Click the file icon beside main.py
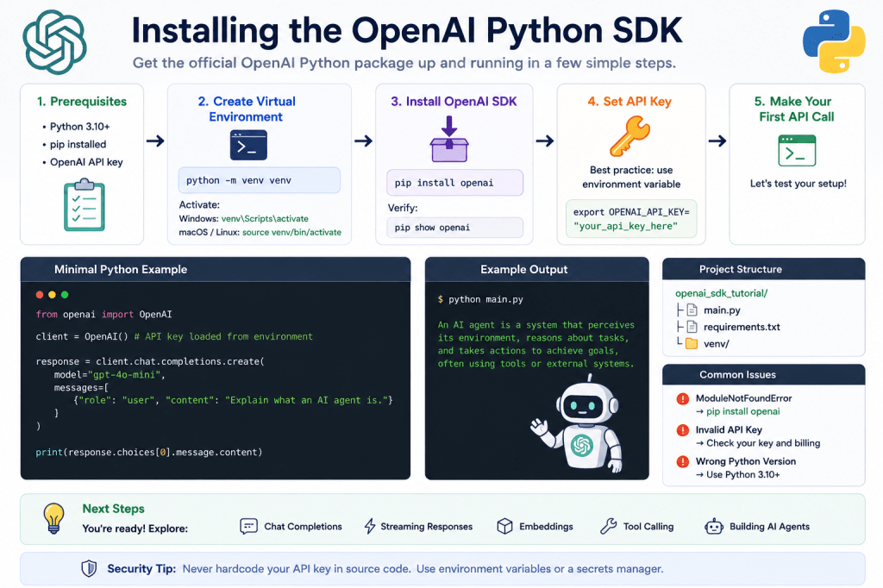This screenshot has height=588, width=883. pos(692,310)
